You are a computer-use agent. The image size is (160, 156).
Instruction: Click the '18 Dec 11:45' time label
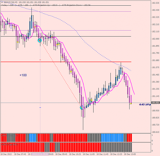[x=102, y=154]
